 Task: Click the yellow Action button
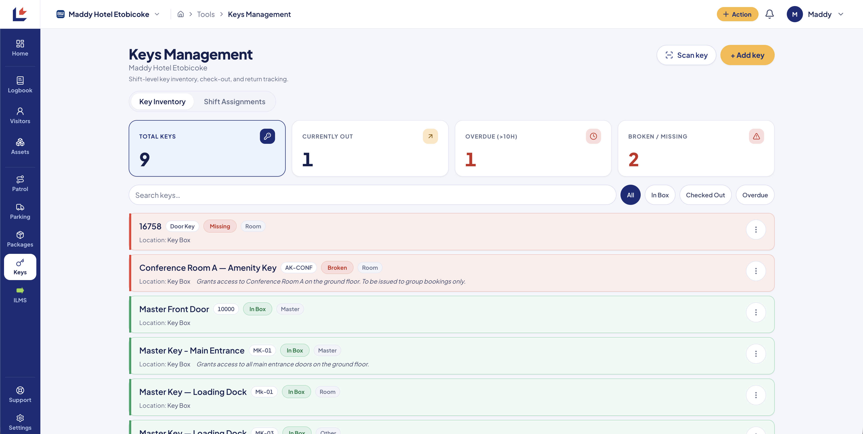pyautogui.click(x=737, y=14)
